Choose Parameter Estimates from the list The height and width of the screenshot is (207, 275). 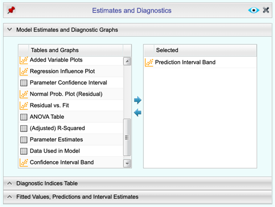coord(71,139)
